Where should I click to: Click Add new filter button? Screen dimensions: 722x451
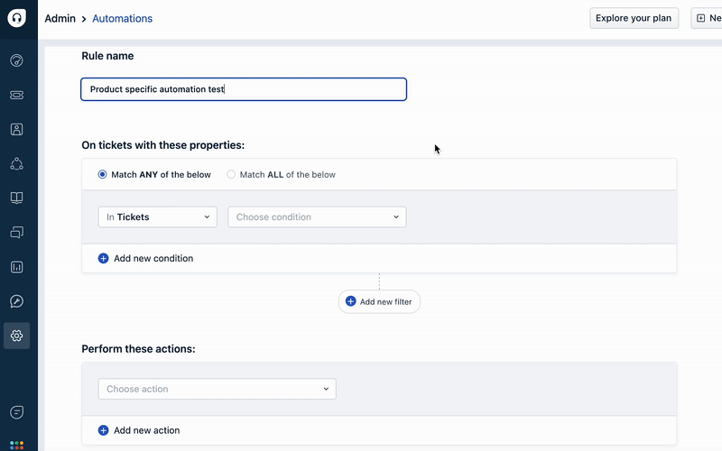click(x=379, y=302)
